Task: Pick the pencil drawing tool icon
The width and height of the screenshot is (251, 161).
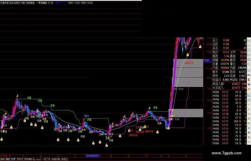Action: [x=249, y=89]
